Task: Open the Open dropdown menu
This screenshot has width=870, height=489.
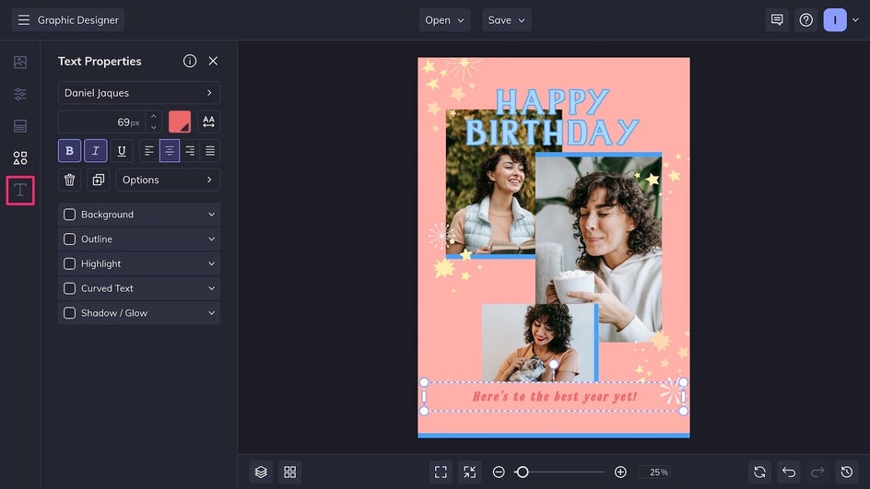Action: (x=444, y=20)
